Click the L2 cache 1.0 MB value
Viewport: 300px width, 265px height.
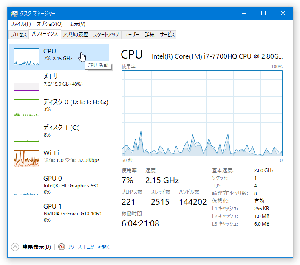point(261,216)
